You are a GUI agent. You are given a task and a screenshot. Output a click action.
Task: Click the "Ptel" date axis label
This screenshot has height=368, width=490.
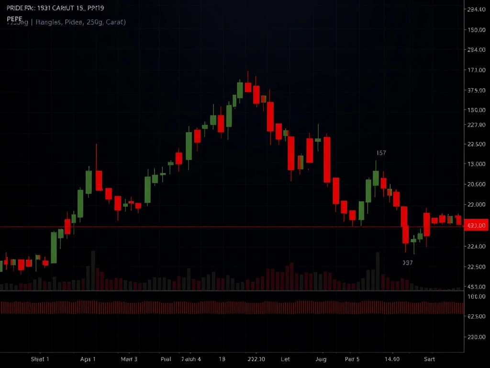166,359
